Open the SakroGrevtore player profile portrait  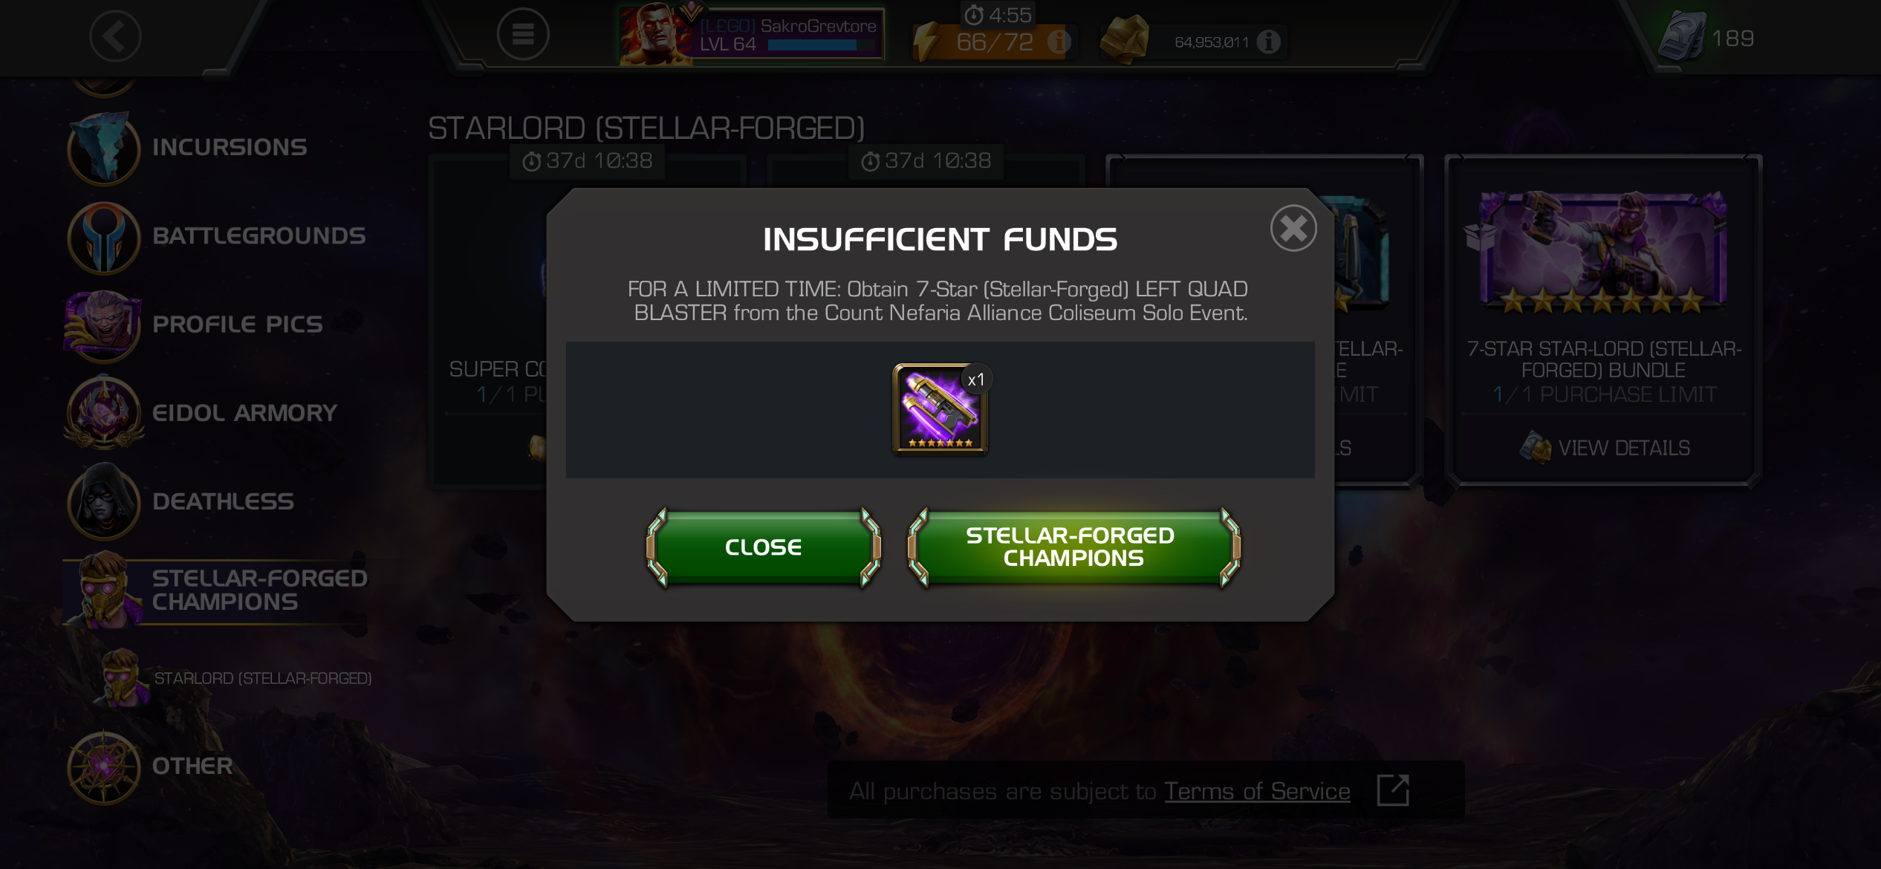tap(656, 34)
